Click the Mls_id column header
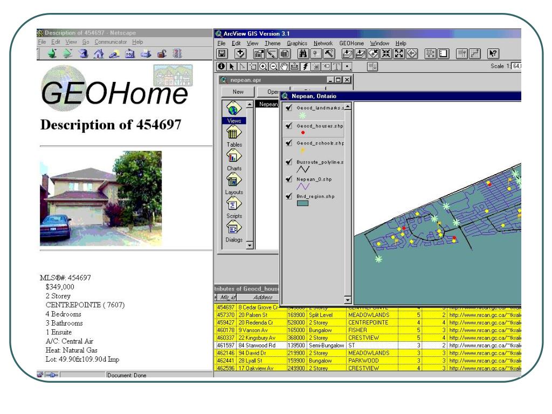 (x=227, y=298)
